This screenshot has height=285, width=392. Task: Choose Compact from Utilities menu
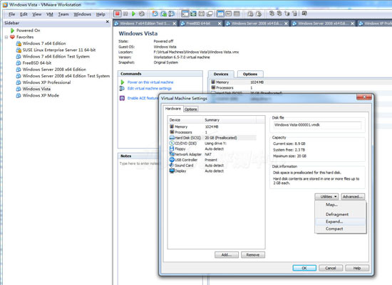pyautogui.click(x=340, y=229)
